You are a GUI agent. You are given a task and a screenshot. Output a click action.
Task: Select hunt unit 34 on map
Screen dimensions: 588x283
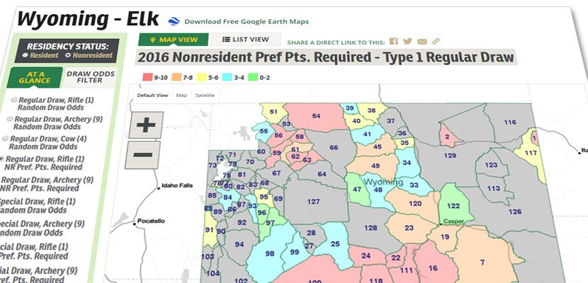coord(407,163)
